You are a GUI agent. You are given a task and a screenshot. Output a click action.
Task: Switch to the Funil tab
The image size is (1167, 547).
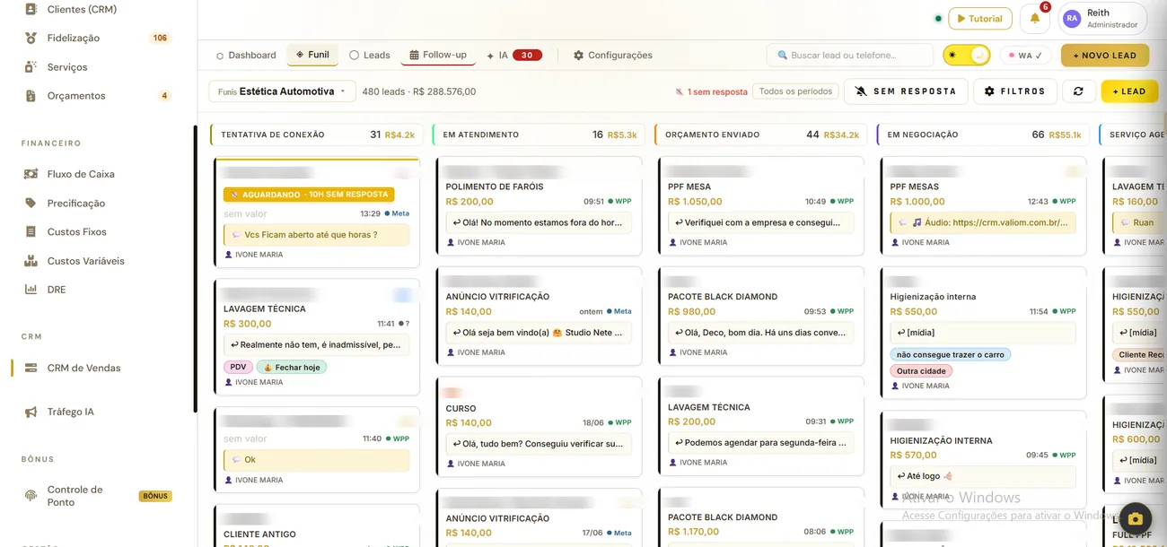312,55
